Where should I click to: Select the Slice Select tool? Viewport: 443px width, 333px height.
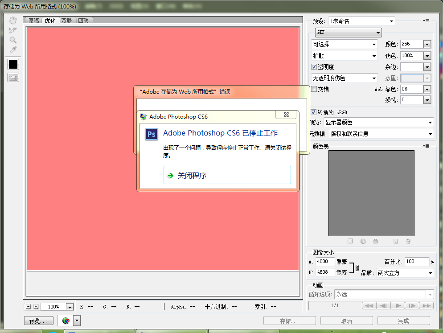point(13,30)
